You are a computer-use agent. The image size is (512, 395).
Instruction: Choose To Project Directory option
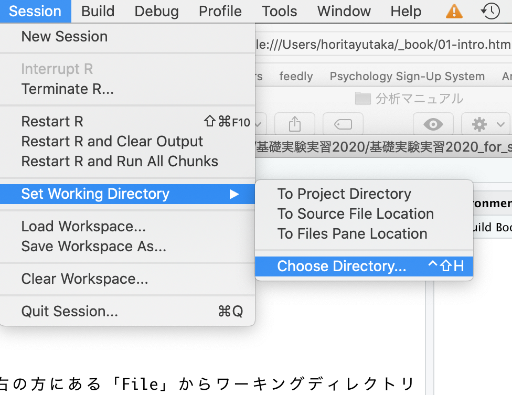344,194
